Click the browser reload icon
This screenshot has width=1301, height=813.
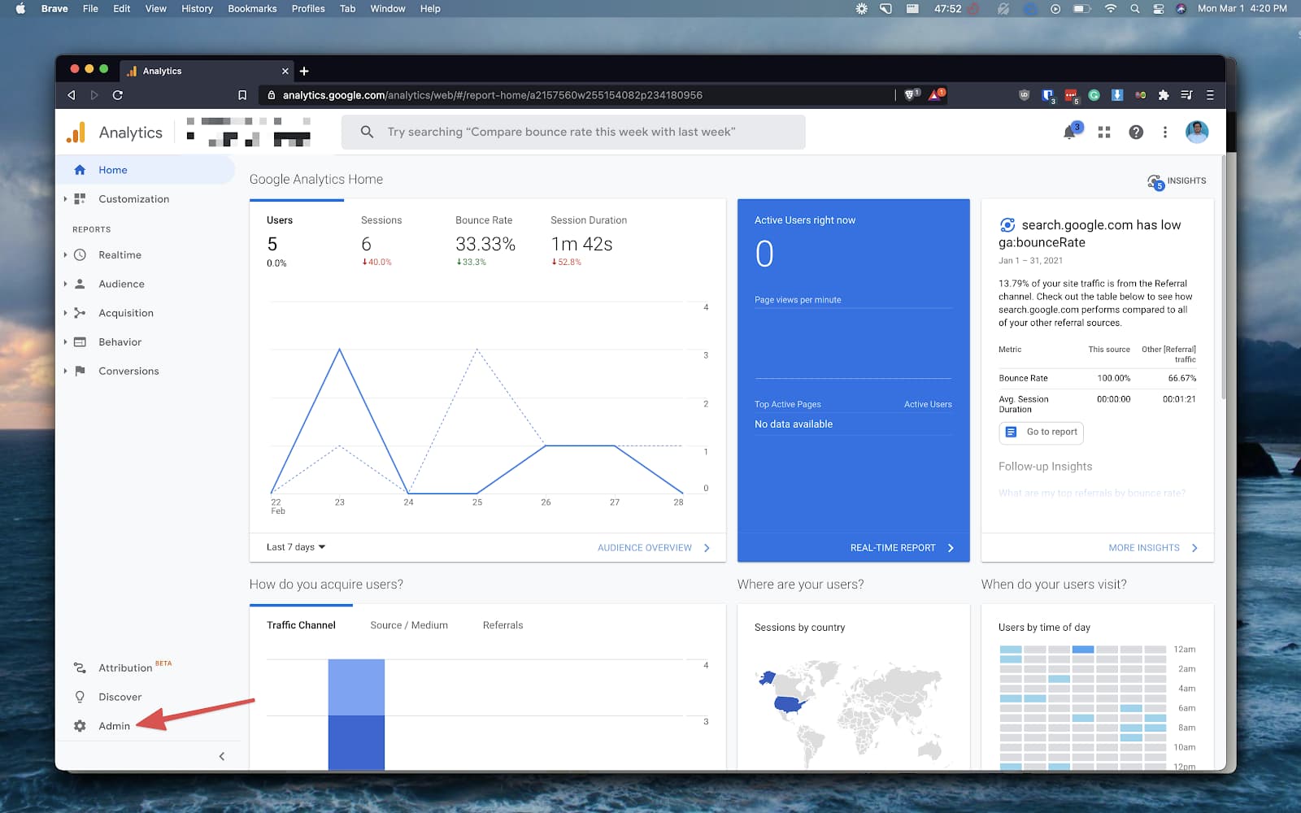(118, 95)
